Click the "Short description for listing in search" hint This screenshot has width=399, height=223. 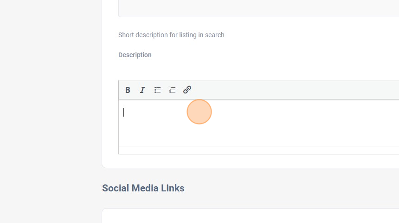pos(171,35)
